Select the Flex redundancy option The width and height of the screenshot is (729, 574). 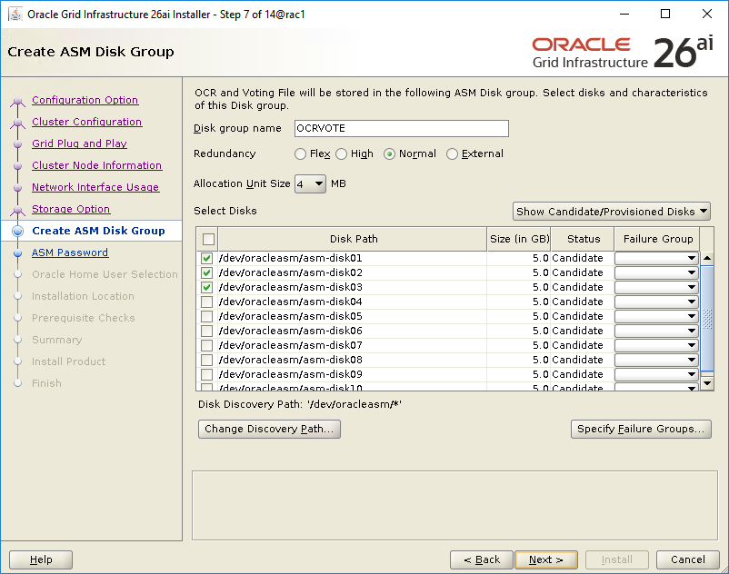coord(300,153)
